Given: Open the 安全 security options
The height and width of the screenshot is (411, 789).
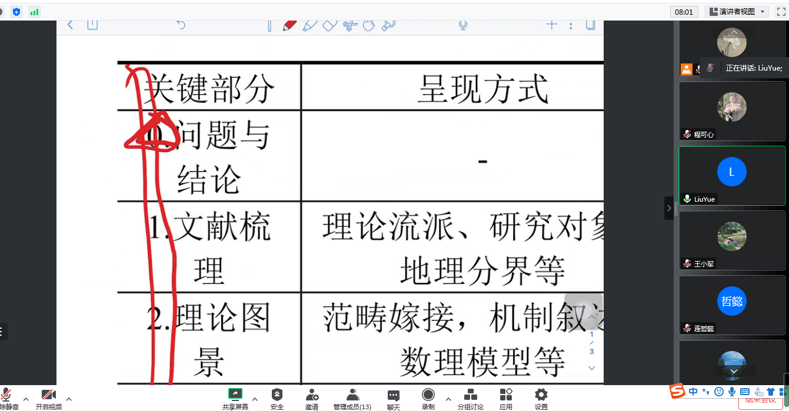Looking at the screenshot, I should [277, 399].
